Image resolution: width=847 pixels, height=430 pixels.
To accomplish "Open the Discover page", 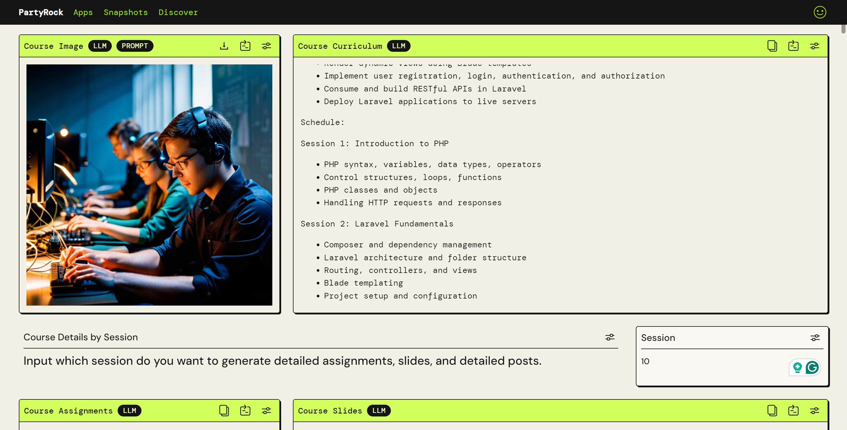I will pyautogui.click(x=178, y=12).
